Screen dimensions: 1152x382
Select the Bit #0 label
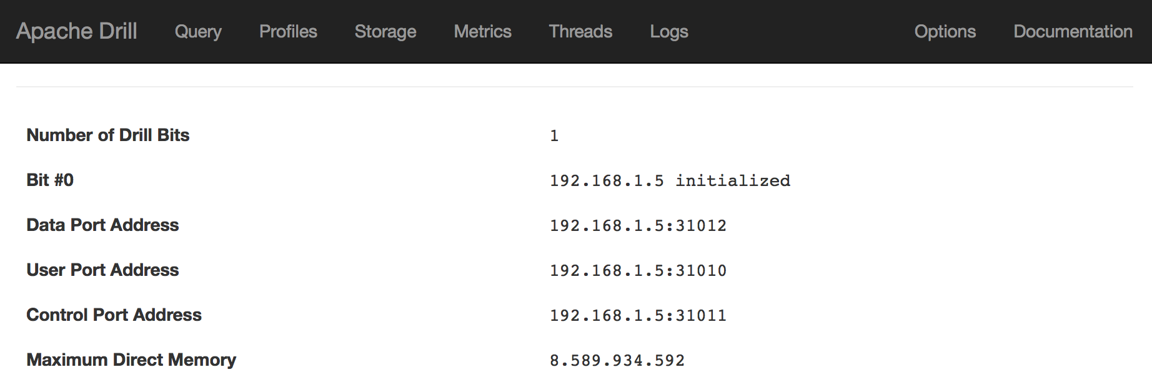point(50,180)
